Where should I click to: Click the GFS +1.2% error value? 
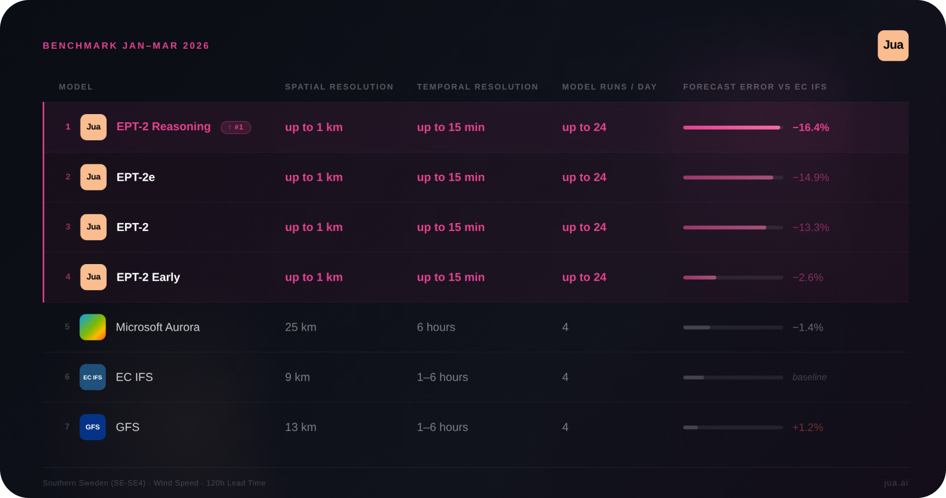click(x=807, y=427)
